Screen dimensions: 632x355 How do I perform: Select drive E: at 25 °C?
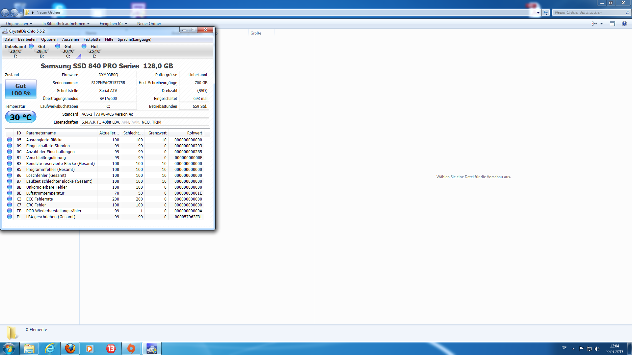[94, 51]
